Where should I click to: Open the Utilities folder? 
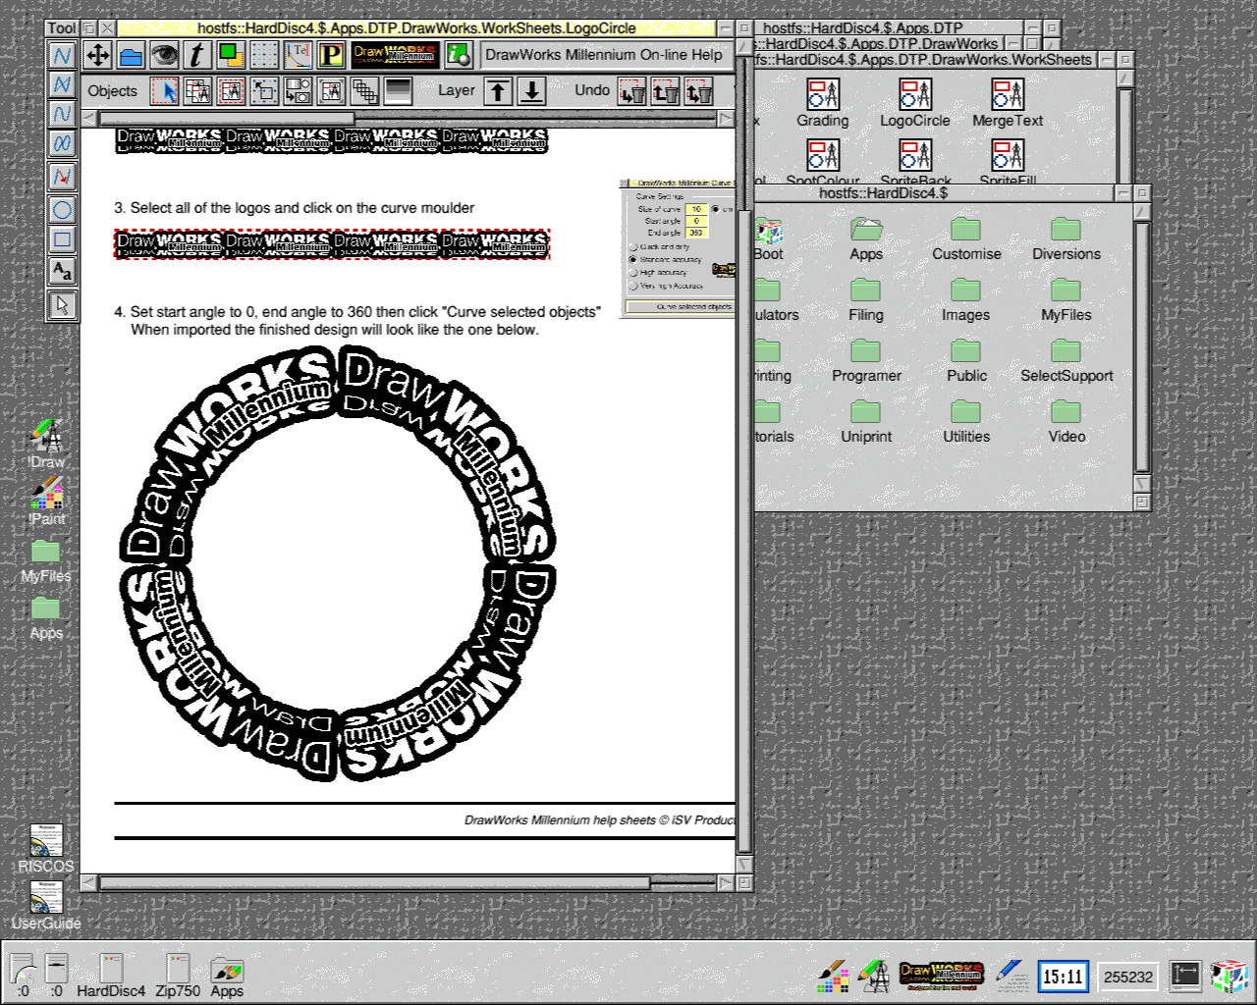click(965, 411)
